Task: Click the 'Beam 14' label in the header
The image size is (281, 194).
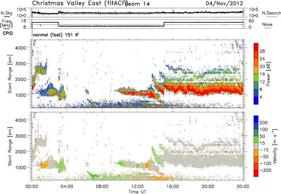Action: pyautogui.click(x=138, y=4)
